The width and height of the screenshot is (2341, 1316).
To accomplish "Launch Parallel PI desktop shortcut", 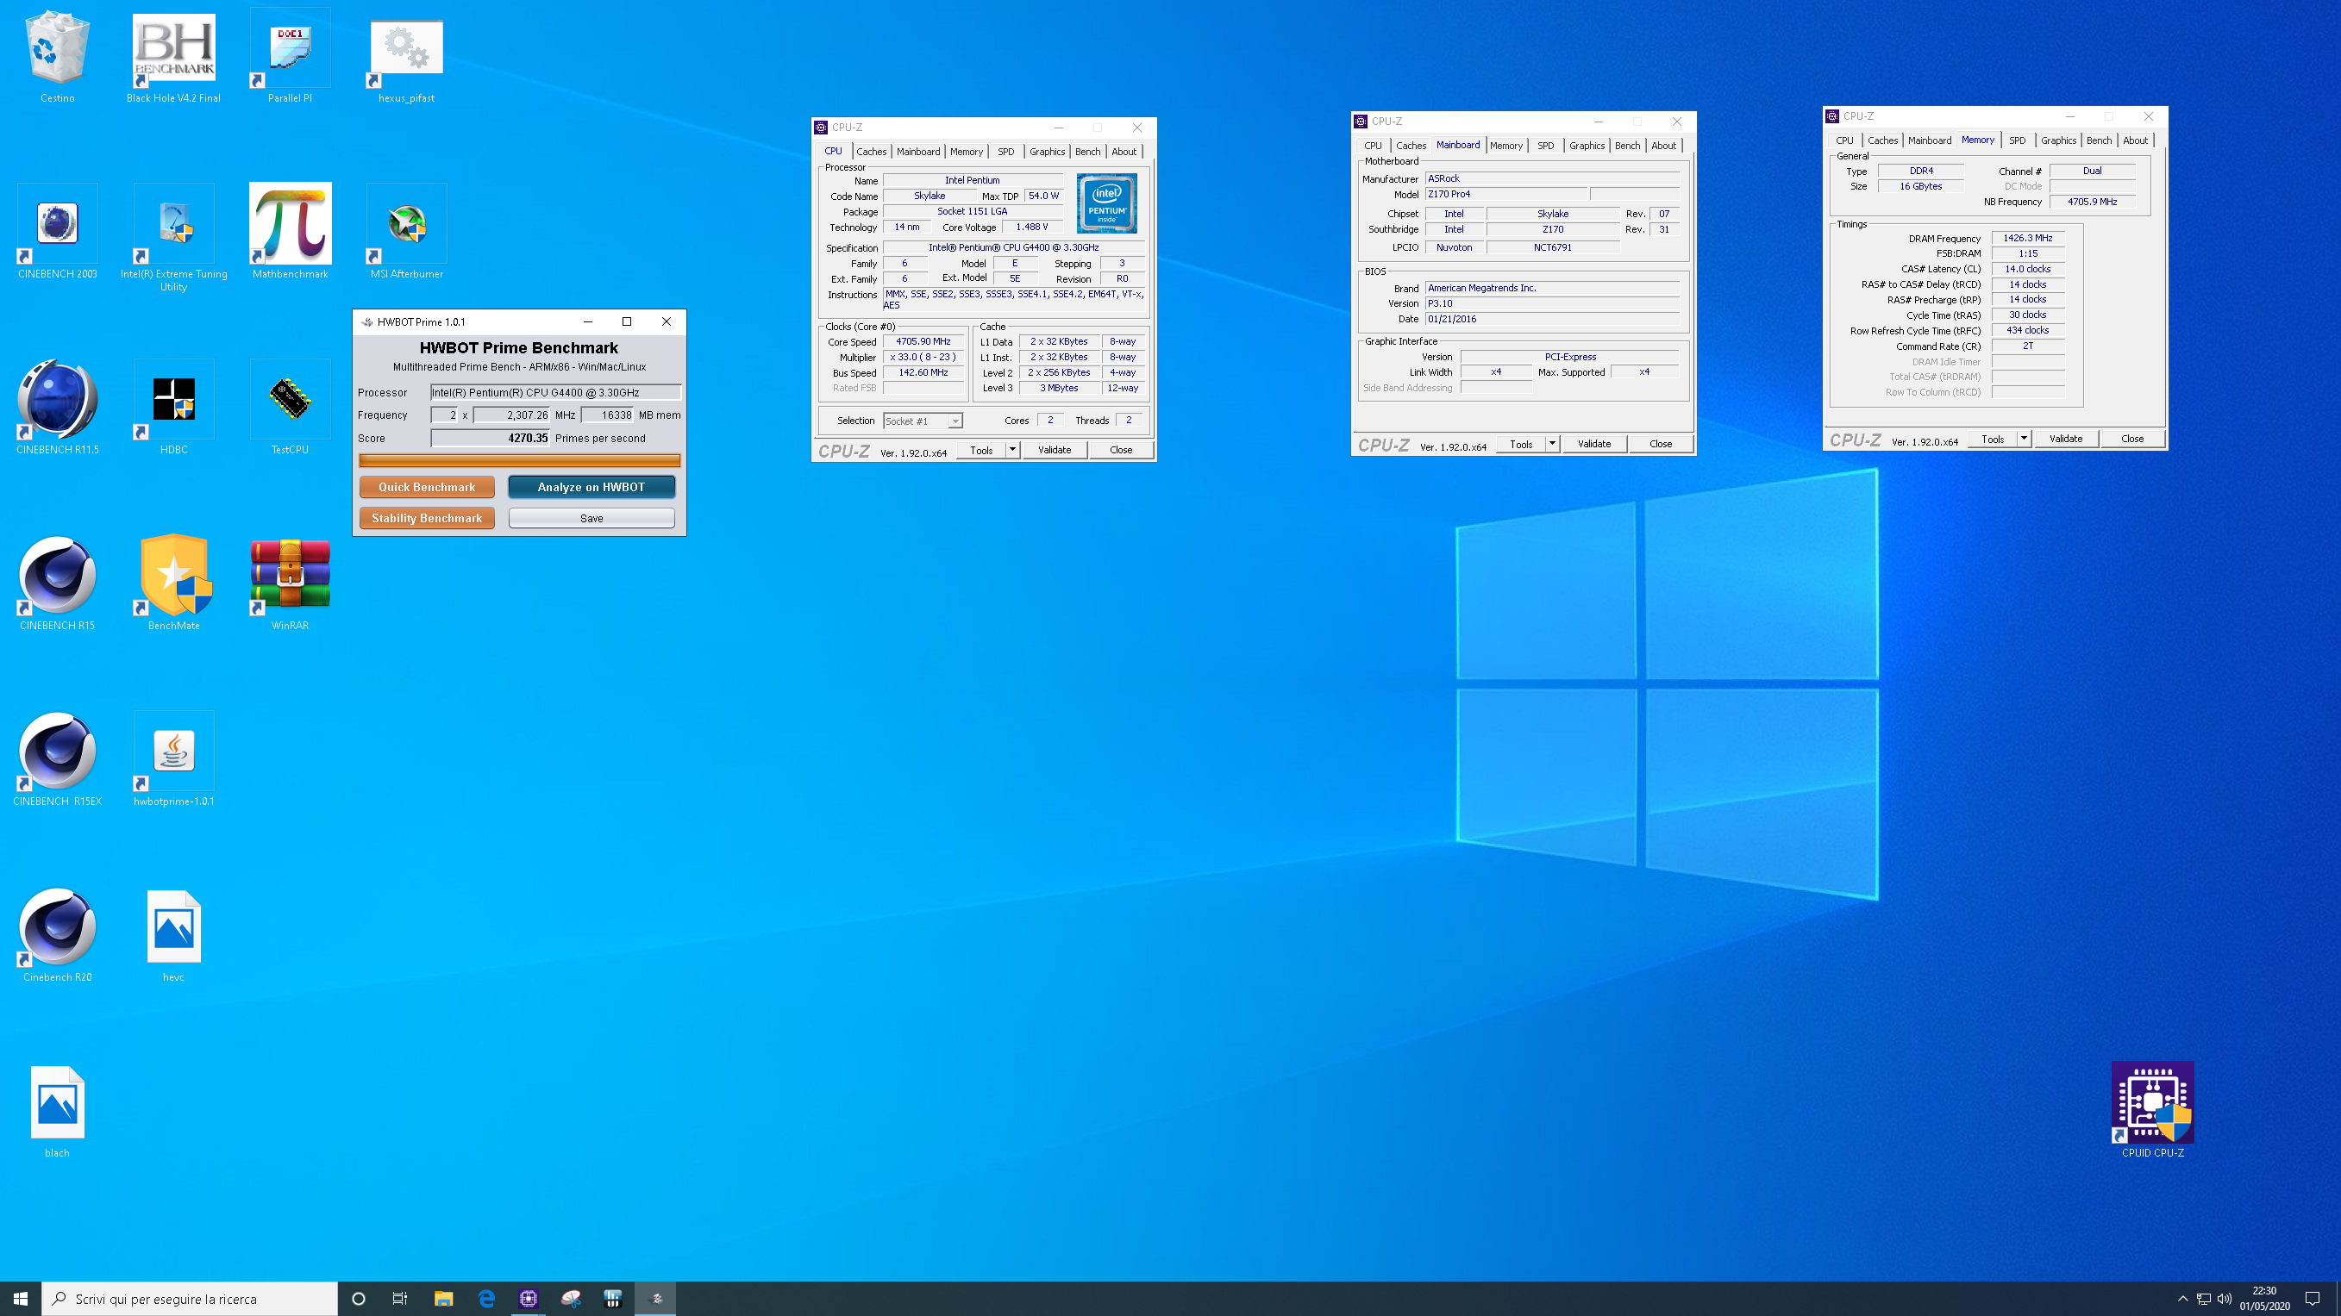I will [x=290, y=56].
